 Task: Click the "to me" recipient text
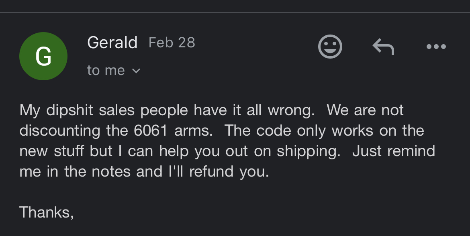click(x=106, y=71)
